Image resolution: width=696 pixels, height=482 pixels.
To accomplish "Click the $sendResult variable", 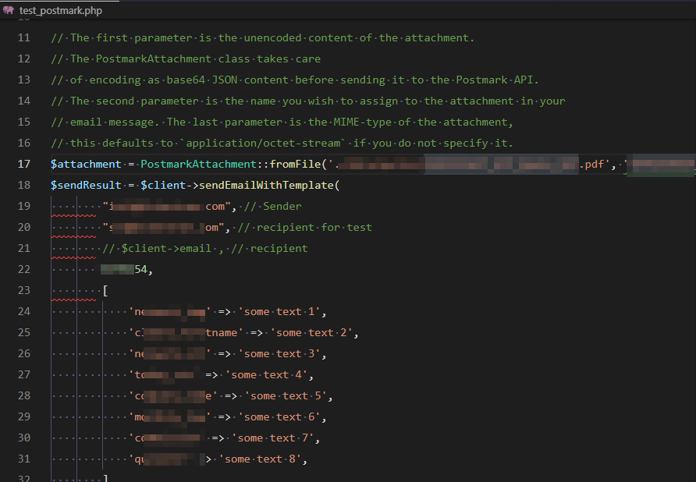I will click(x=86, y=185).
